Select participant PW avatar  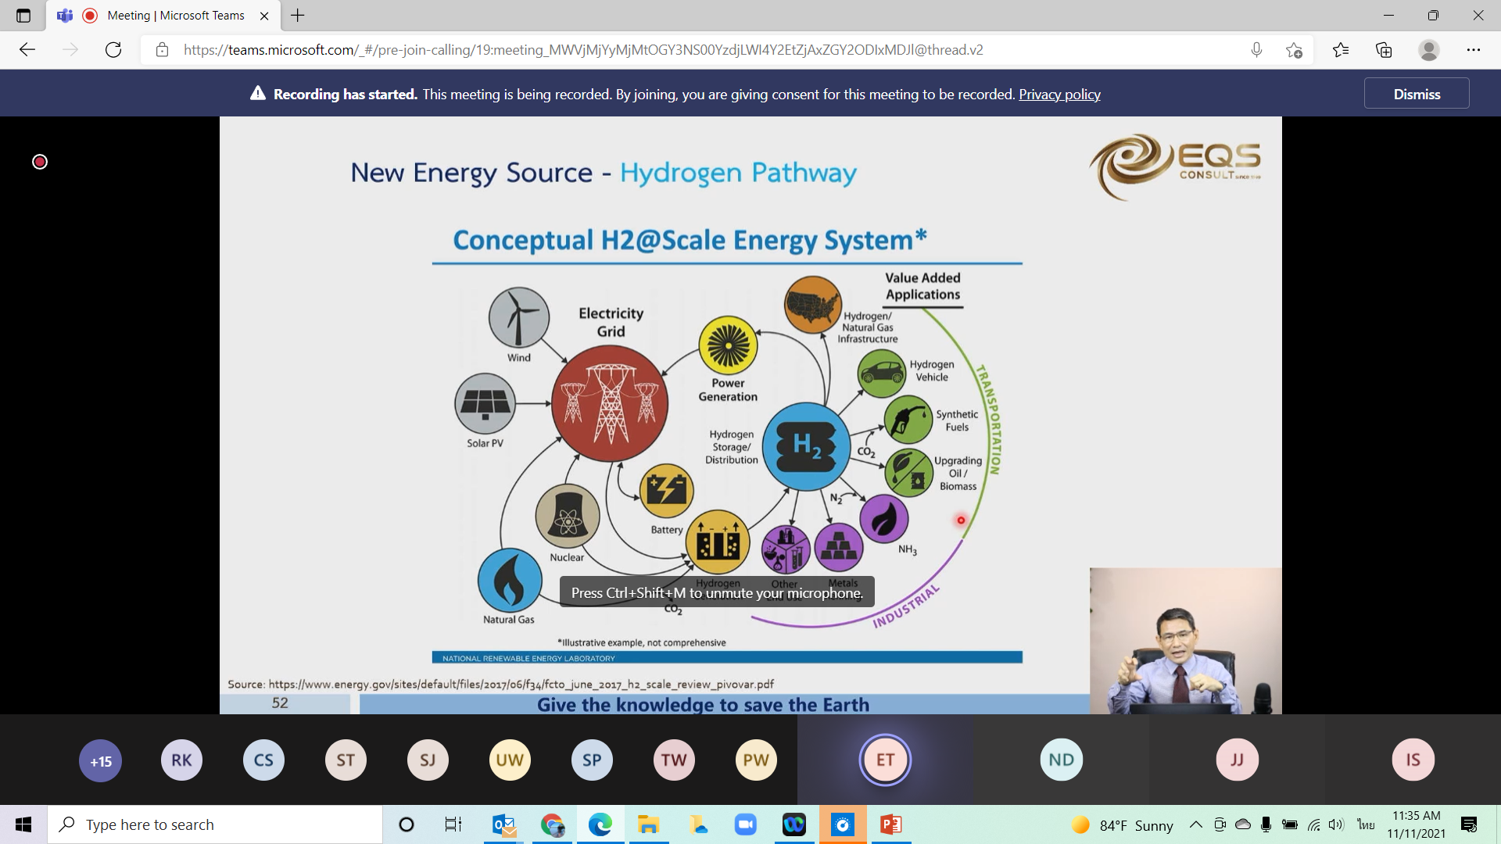click(x=756, y=760)
